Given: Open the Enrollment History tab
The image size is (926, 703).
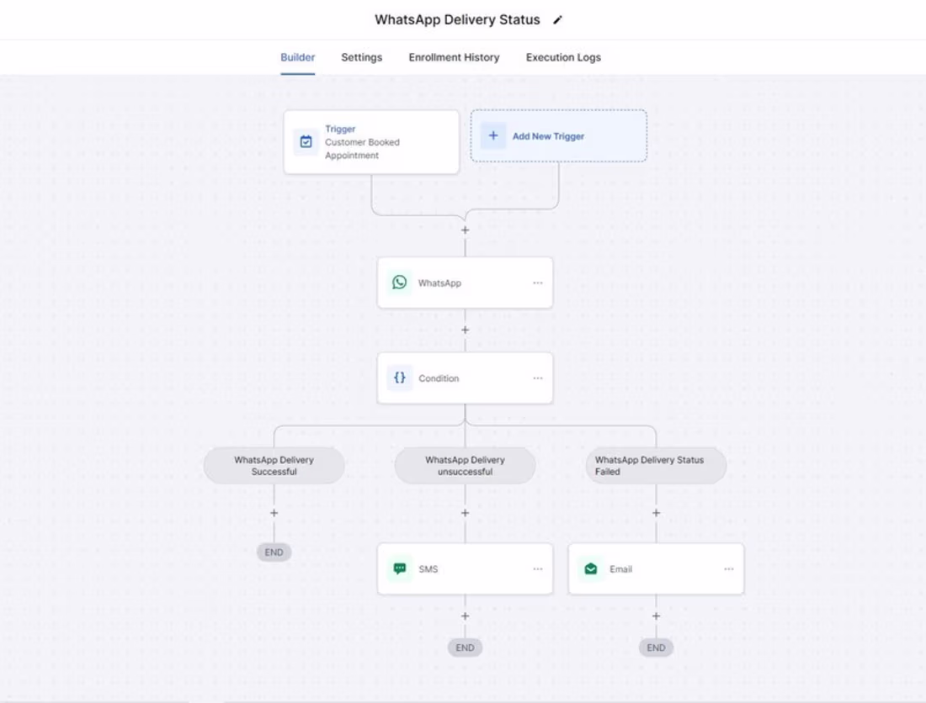Looking at the screenshot, I should [454, 57].
